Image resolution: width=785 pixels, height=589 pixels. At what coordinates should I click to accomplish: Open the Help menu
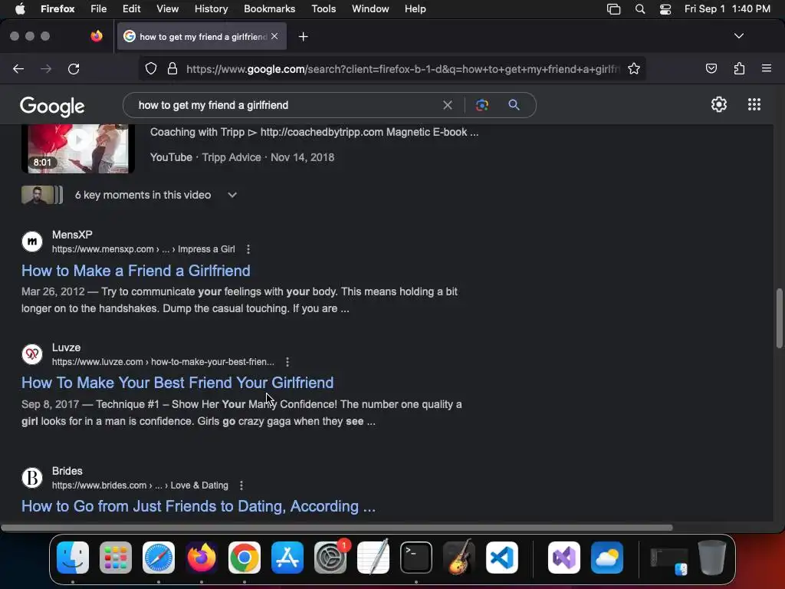click(415, 9)
